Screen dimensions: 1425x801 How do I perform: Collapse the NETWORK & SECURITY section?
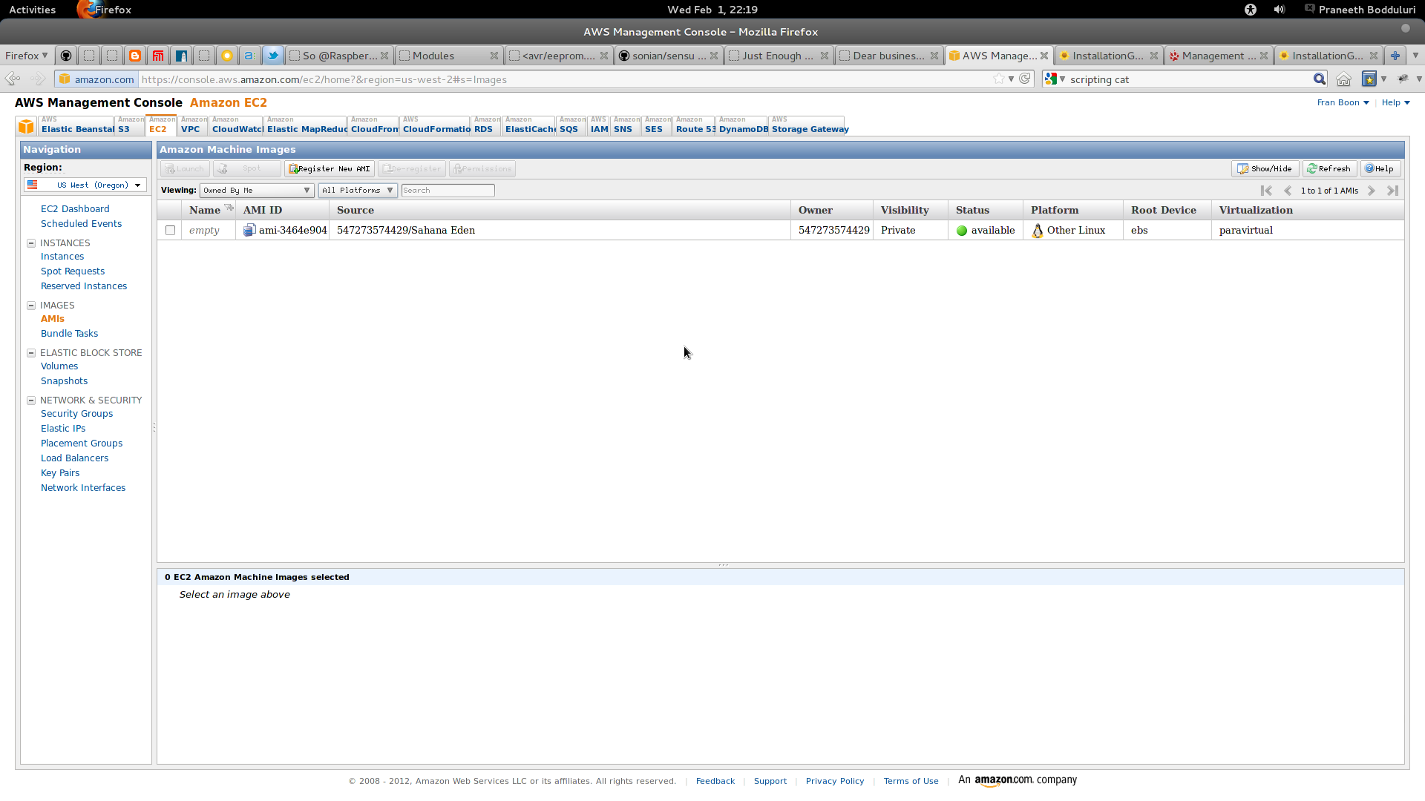point(31,400)
